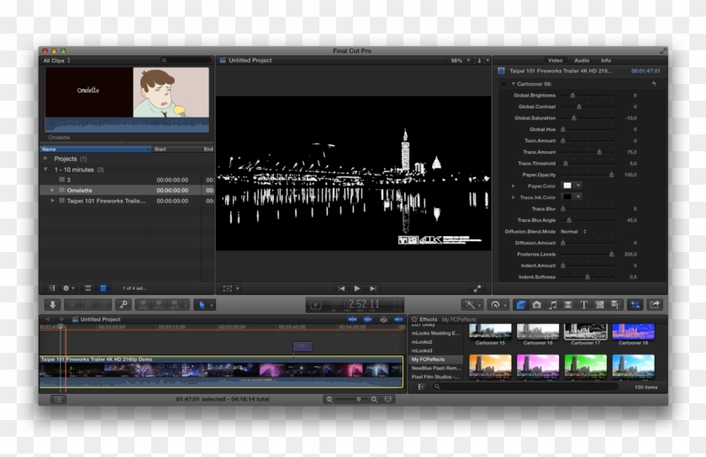Switch to the Audio inspector tab
Image resolution: width=706 pixels, height=457 pixels.
click(x=582, y=60)
